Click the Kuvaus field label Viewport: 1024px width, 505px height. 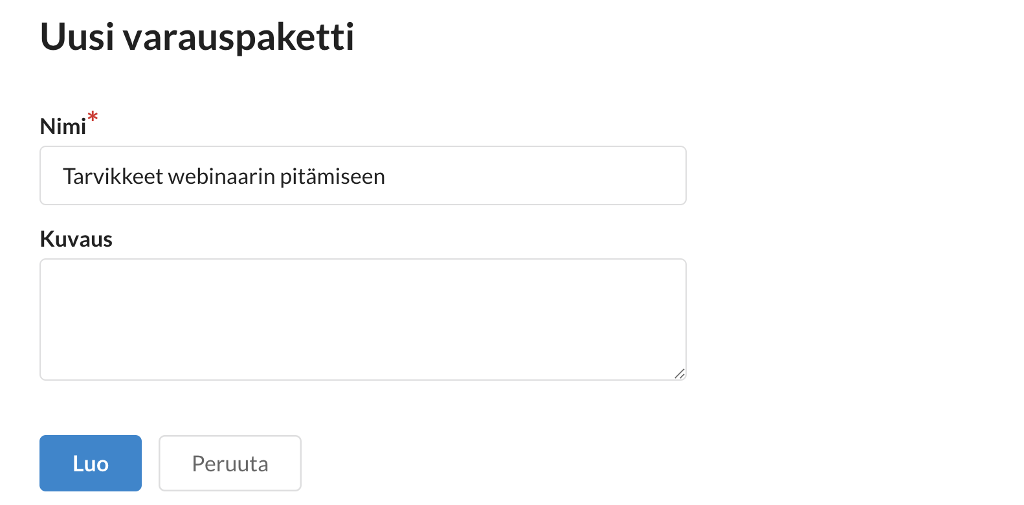coord(76,240)
